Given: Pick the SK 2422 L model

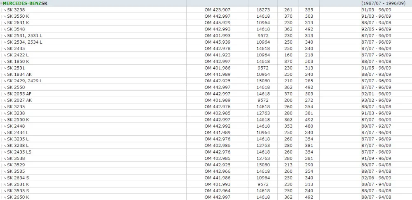Looking at the screenshot, I should tap(18, 55).
